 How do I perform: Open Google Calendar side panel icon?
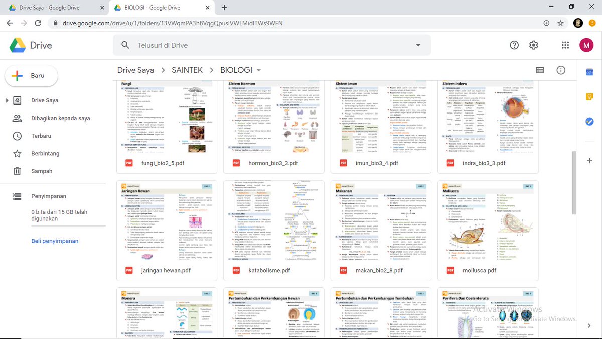[590, 72]
